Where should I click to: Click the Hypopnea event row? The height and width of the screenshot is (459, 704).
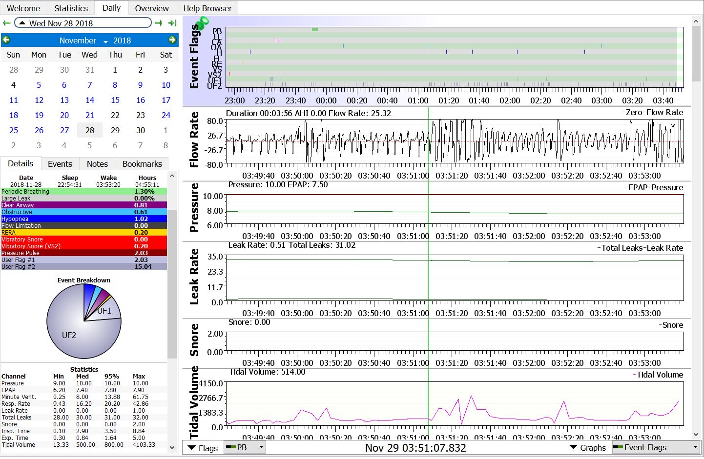(x=84, y=219)
